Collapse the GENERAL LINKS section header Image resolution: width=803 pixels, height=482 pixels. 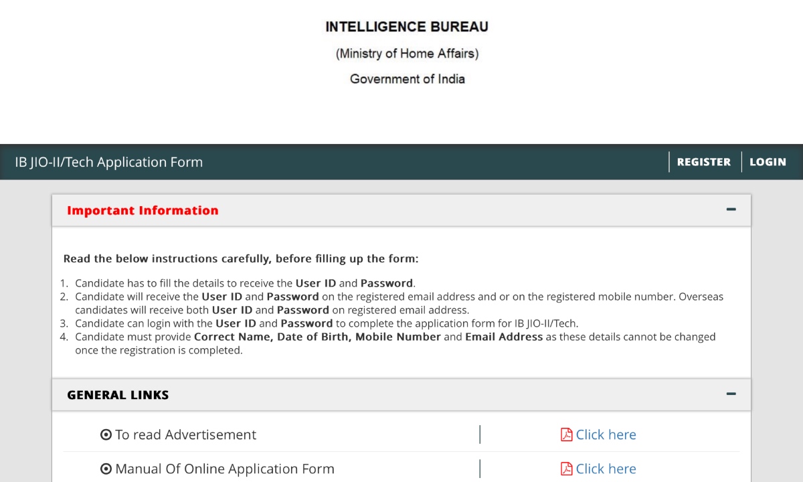pyautogui.click(x=118, y=395)
